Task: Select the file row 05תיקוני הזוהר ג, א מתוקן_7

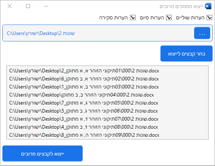Action: click(107, 103)
